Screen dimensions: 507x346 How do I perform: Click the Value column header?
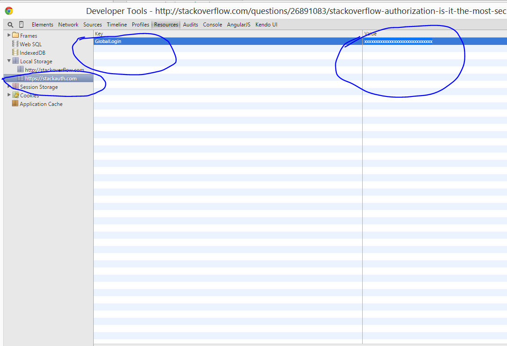434,34
